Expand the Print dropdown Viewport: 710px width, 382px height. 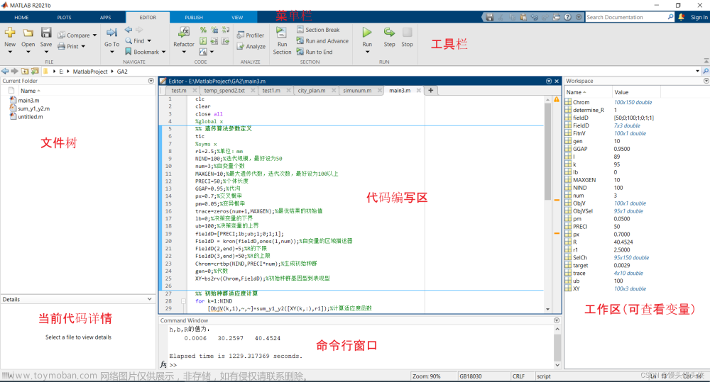83,46
